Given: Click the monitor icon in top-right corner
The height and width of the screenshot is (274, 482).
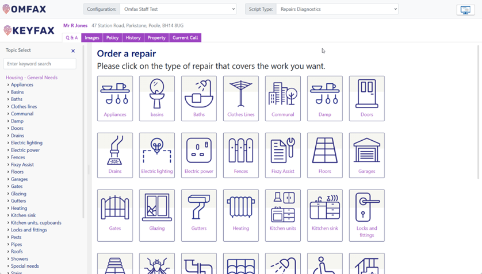Looking at the screenshot, I should click(x=465, y=10).
